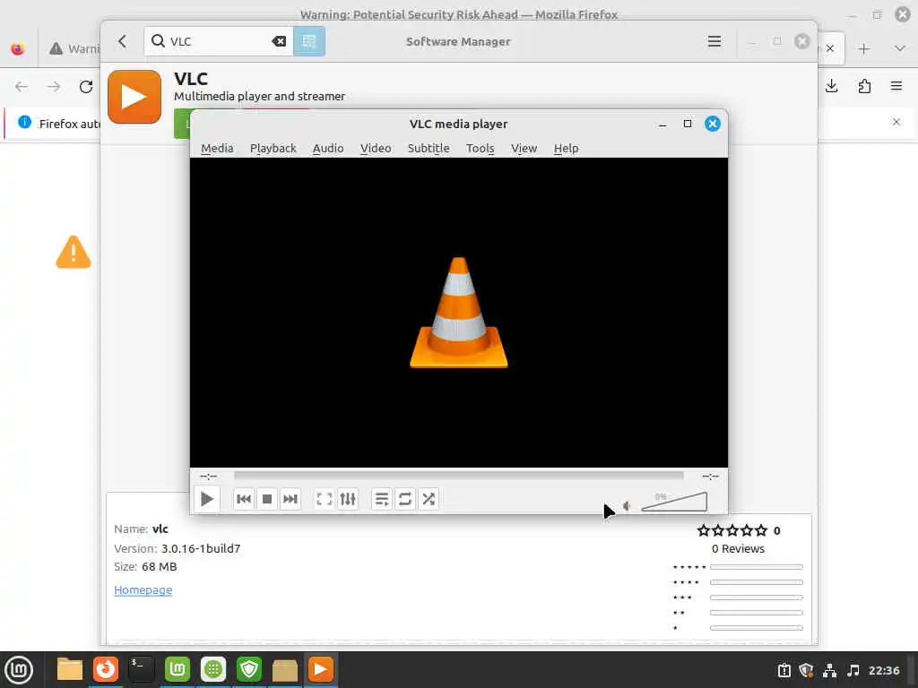This screenshot has height=688, width=918.
Task: Open the clock showing 22:36
Action: [x=884, y=670]
